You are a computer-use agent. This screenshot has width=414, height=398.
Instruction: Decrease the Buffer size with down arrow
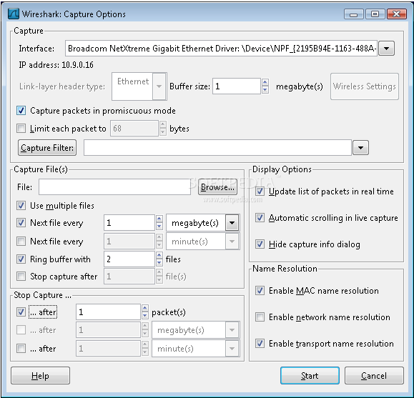(x=265, y=90)
